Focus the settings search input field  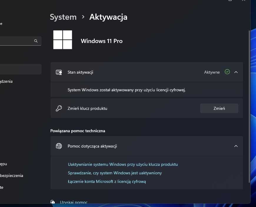21,41
